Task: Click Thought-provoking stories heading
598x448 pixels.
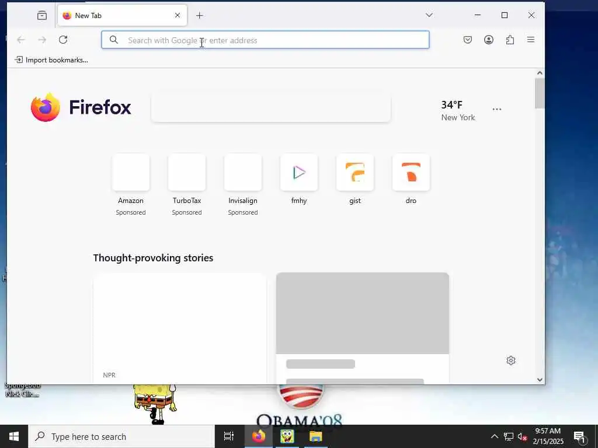Action: (154, 258)
